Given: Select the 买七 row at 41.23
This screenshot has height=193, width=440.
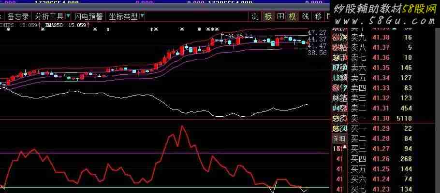Looking at the screenshot, I should point(381,189).
